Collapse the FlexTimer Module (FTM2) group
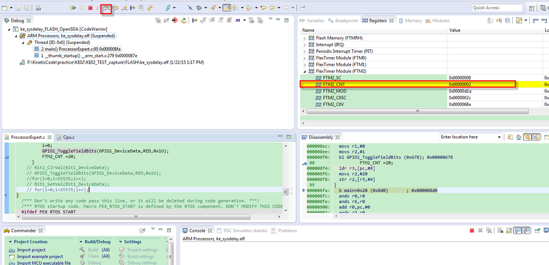Screen dimensions: 549x265 click(305, 71)
